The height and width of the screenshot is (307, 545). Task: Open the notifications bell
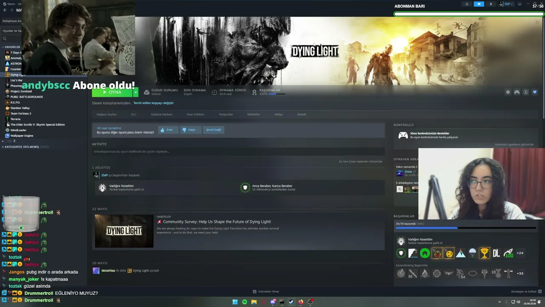(490, 4)
